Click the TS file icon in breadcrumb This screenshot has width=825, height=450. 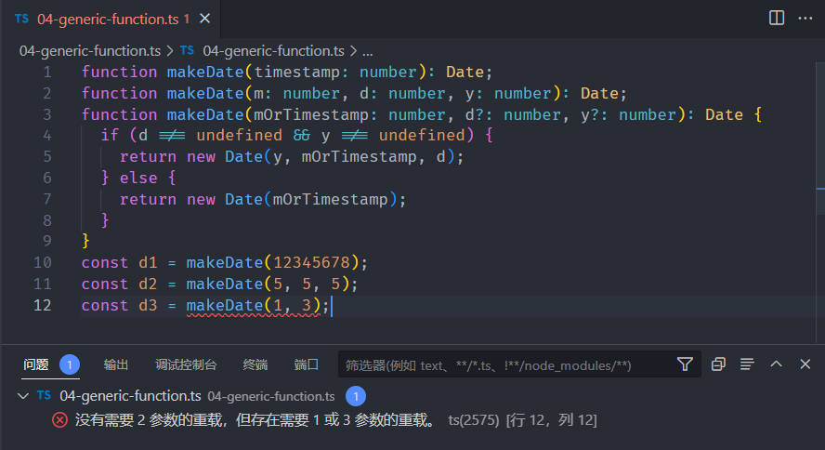187,50
